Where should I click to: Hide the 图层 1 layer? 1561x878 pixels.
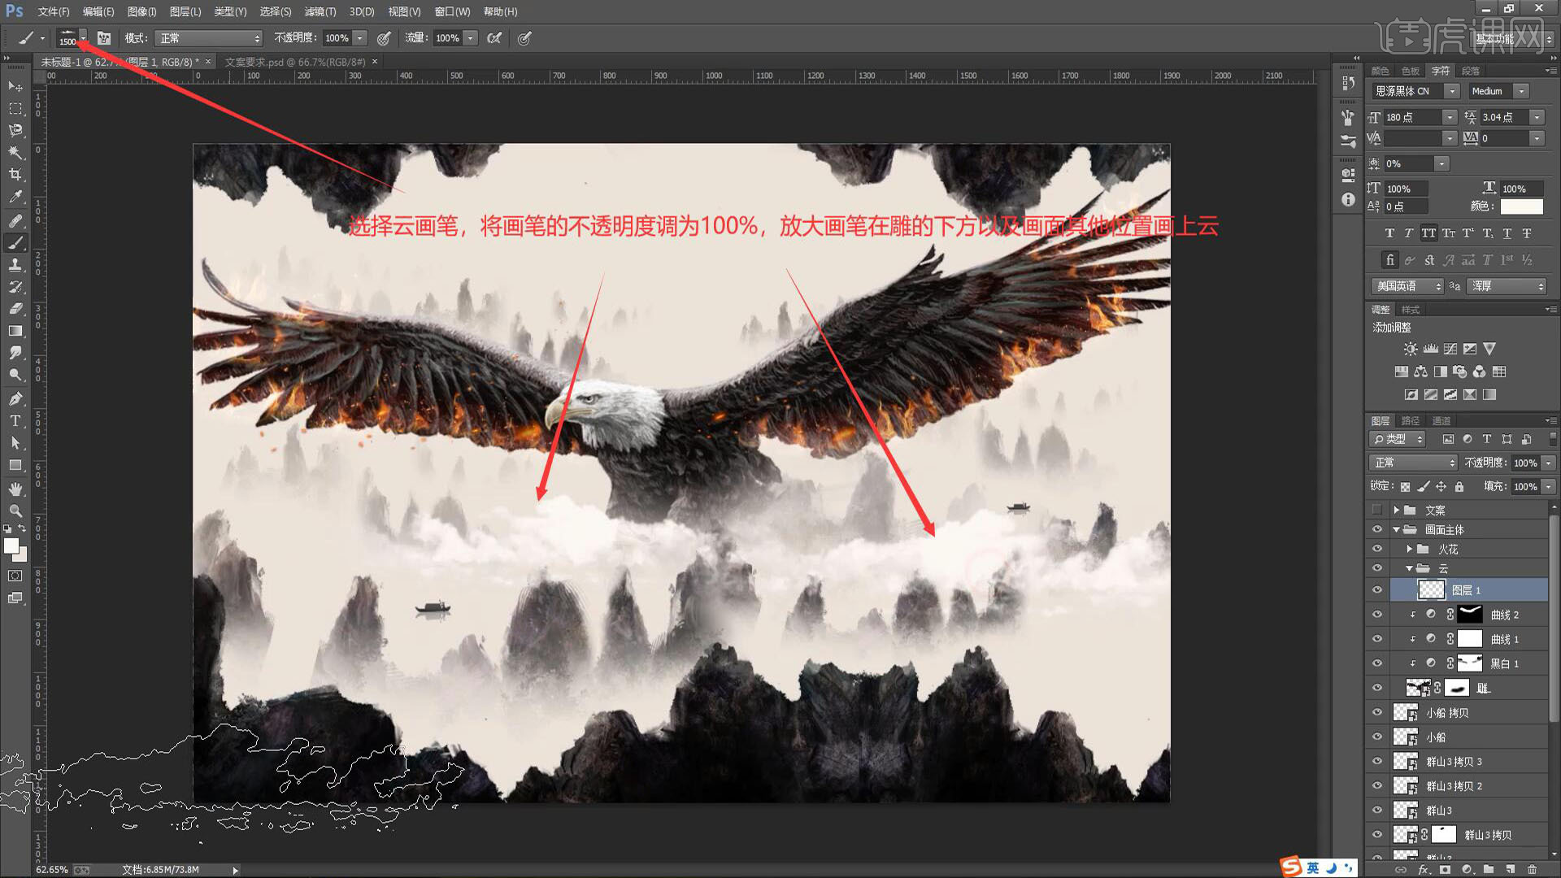click(x=1377, y=590)
